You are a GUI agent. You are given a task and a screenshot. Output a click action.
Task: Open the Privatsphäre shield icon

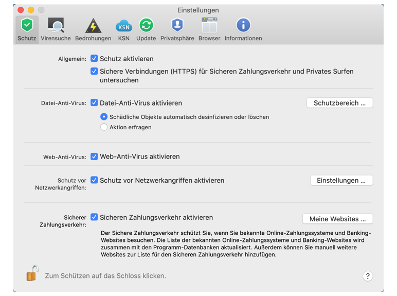tap(177, 26)
